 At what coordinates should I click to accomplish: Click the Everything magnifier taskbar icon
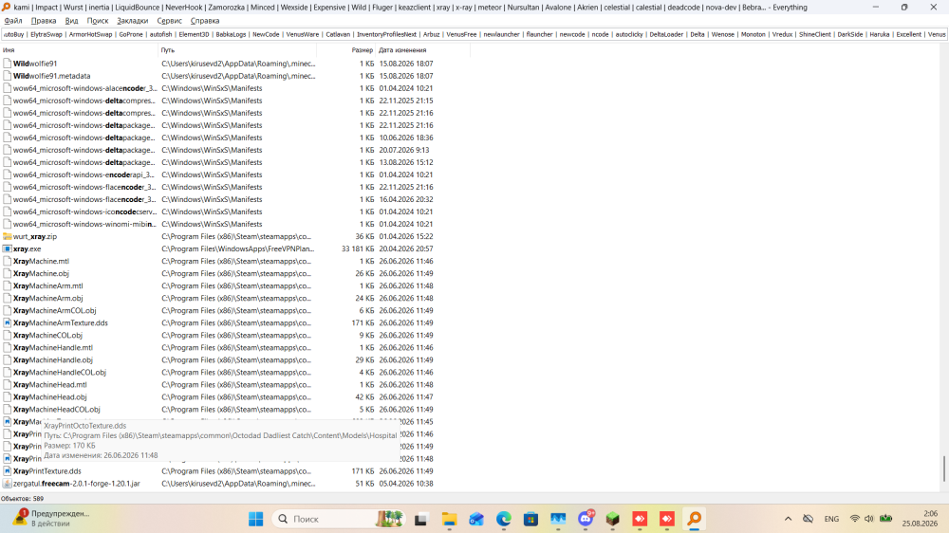click(695, 519)
